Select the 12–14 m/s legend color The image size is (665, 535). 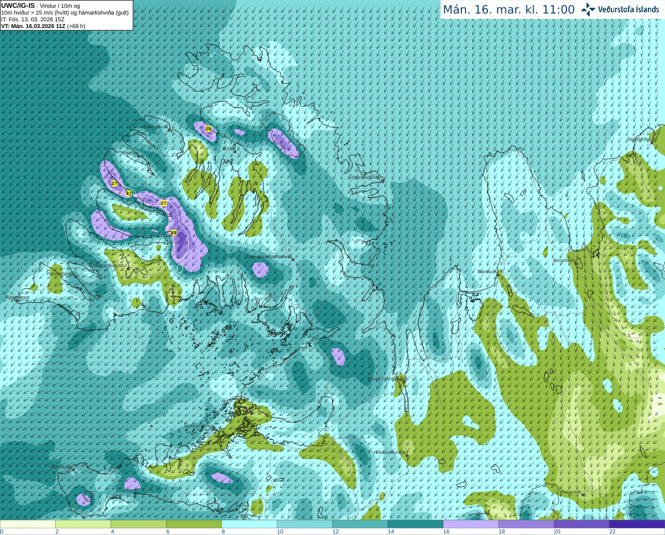coord(360,524)
